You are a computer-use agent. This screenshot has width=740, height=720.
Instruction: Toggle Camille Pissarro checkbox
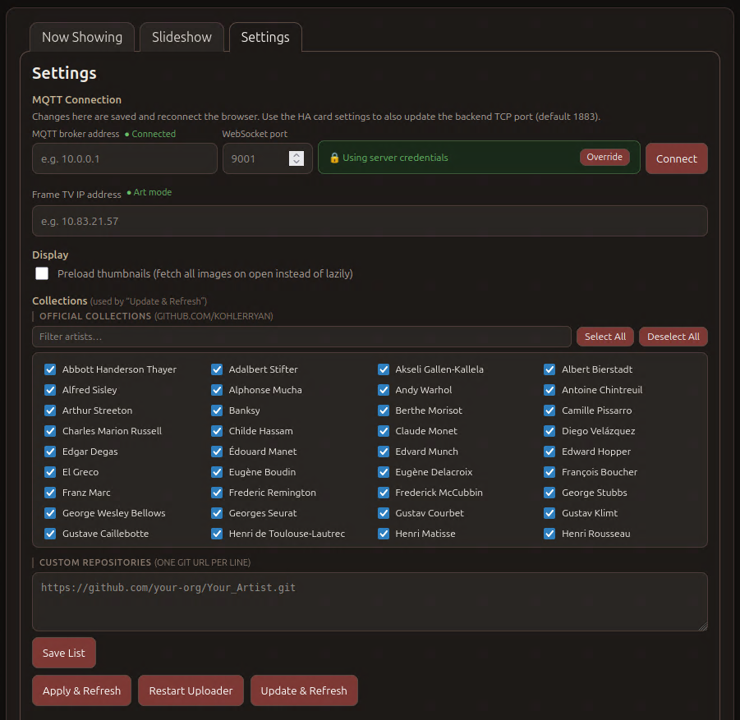pyautogui.click(x=549, y=410)
